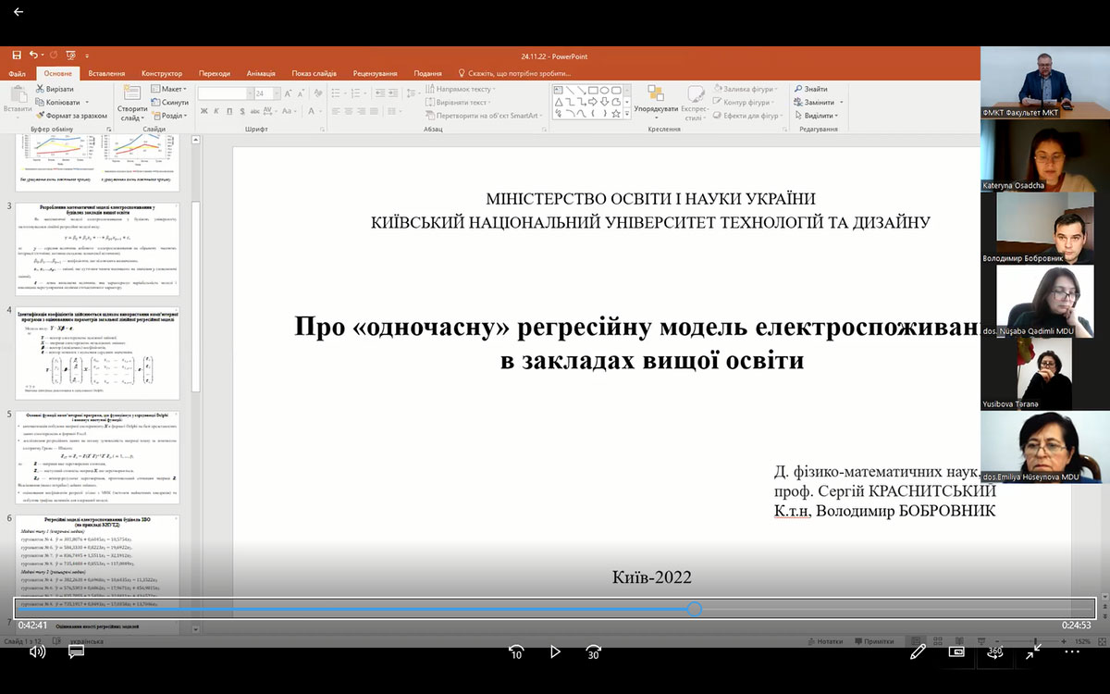Screen dimensions: 1110x694
Task: Click the 'Скажіть, що потрібно зробити' search box
Action: pos(515,73)
